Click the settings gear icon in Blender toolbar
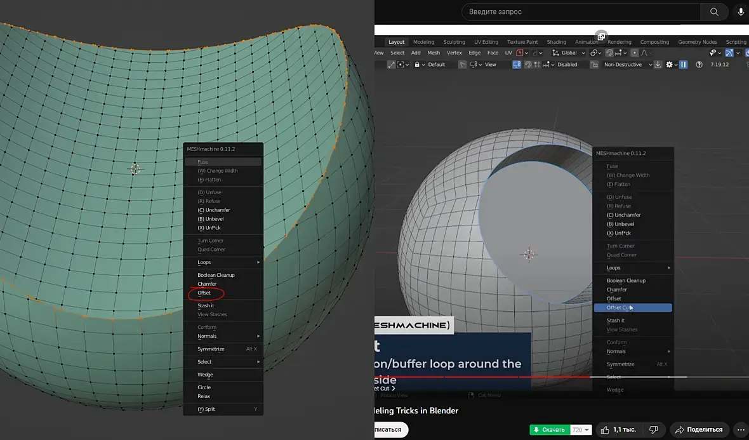This screenshot has width=749, height=440. pyautogui.click(x=670, y=65)
